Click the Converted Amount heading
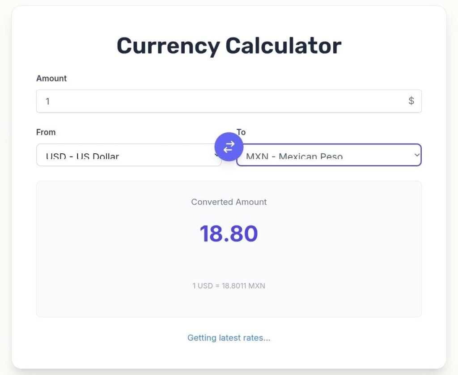458x375 pixels. click(x=229, y=202)
